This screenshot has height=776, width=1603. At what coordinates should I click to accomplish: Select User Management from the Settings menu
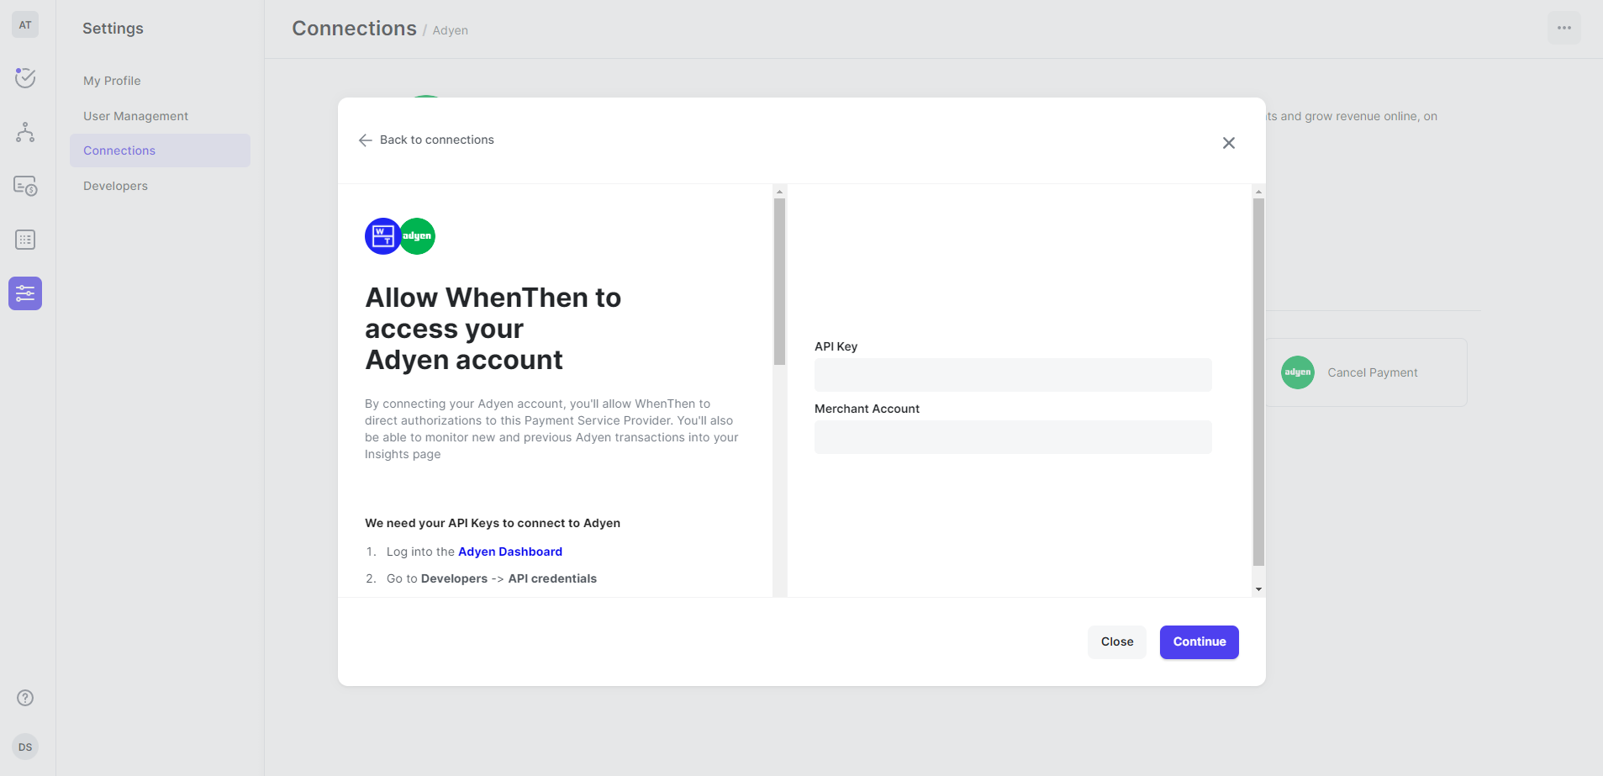click(135, 116)
